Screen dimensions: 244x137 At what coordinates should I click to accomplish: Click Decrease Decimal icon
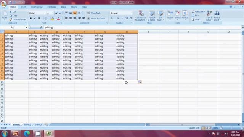point(131,18)
